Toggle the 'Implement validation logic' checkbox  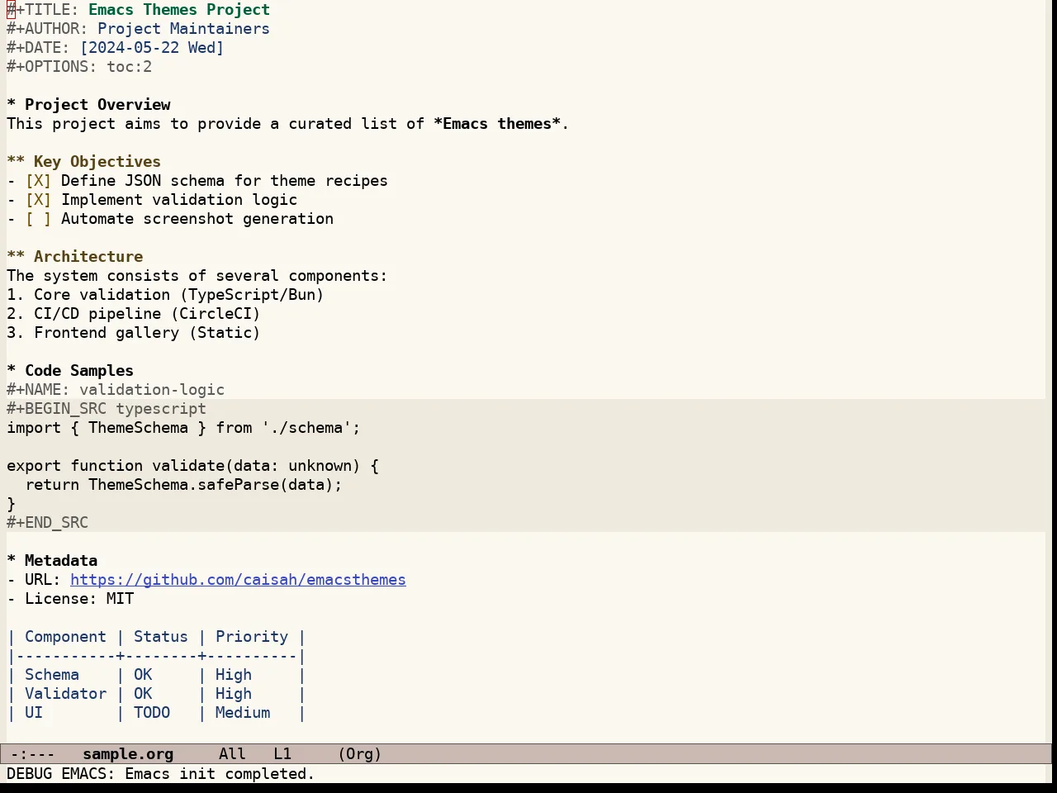[38, 200]
